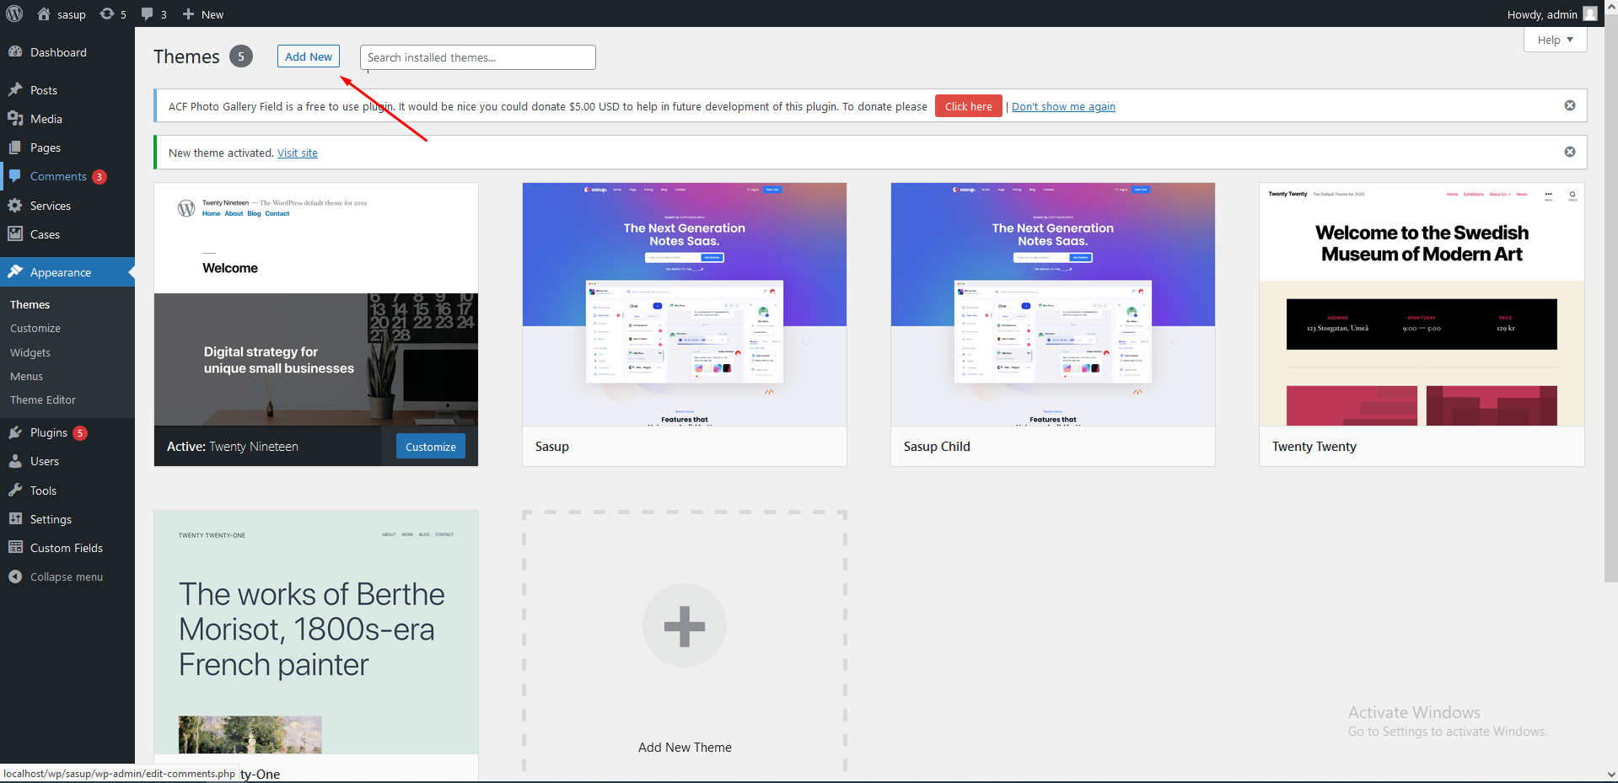Click the Sasup Child theme name
Screen dimensions: 1618x783
click(x=937, y=447)
